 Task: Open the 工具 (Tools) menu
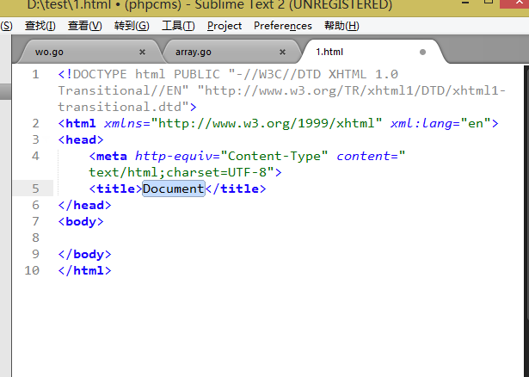[x=178, y=26]
